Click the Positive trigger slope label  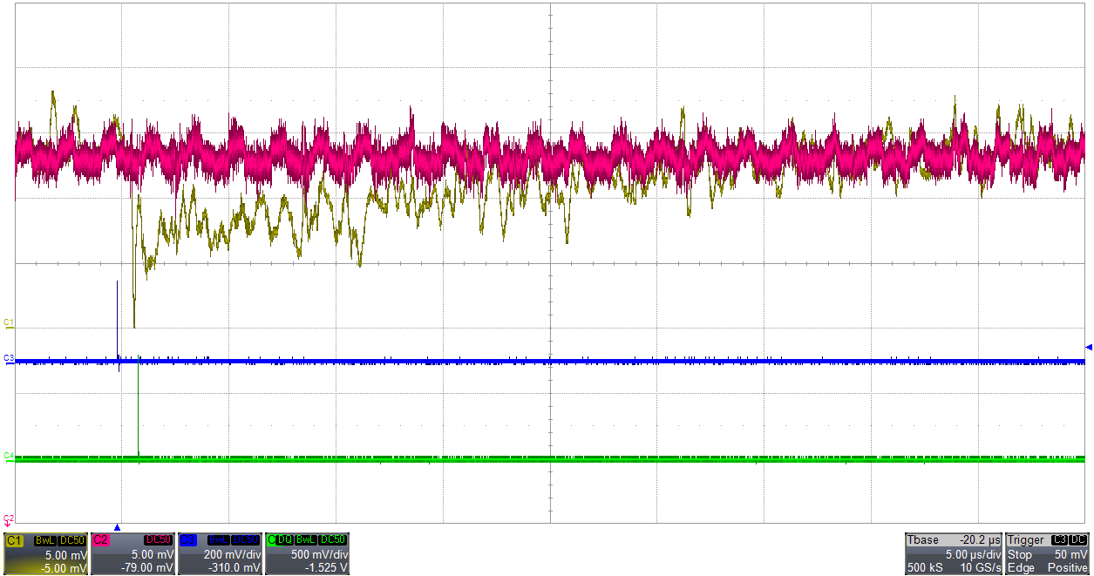[x=1068, y=567]
